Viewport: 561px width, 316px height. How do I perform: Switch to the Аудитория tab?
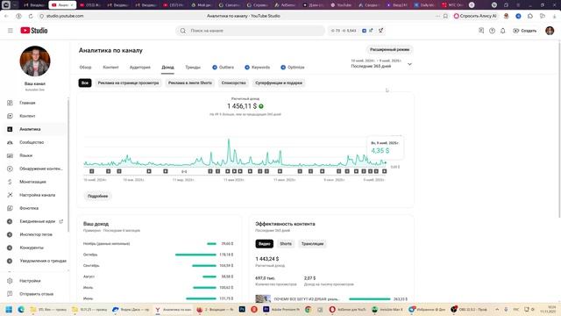(x=140, y=68)
